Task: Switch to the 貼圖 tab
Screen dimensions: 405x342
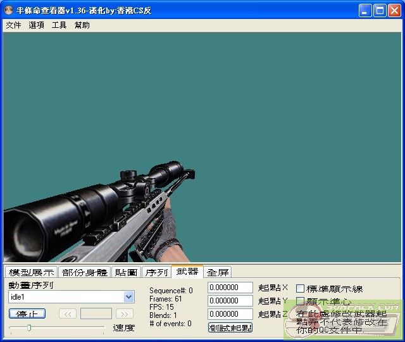Action: point(126,272)
